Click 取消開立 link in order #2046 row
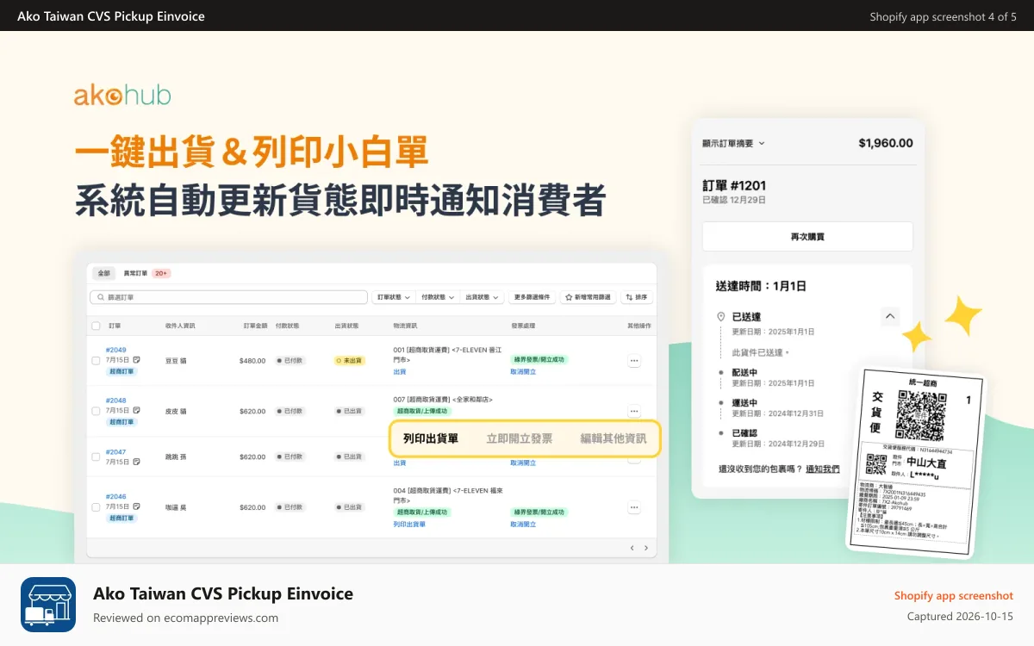The width and height of the screenshot is (1034, 646). point(523,524)
